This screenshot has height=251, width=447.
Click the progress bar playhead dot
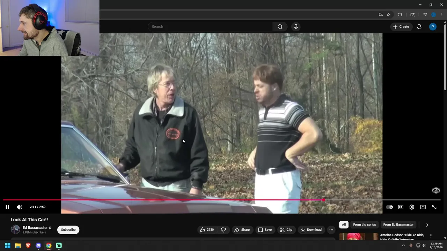[x=323, y=200]
